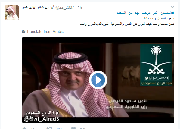Click the globe icon beside Translate

click(x=23, y=32)
